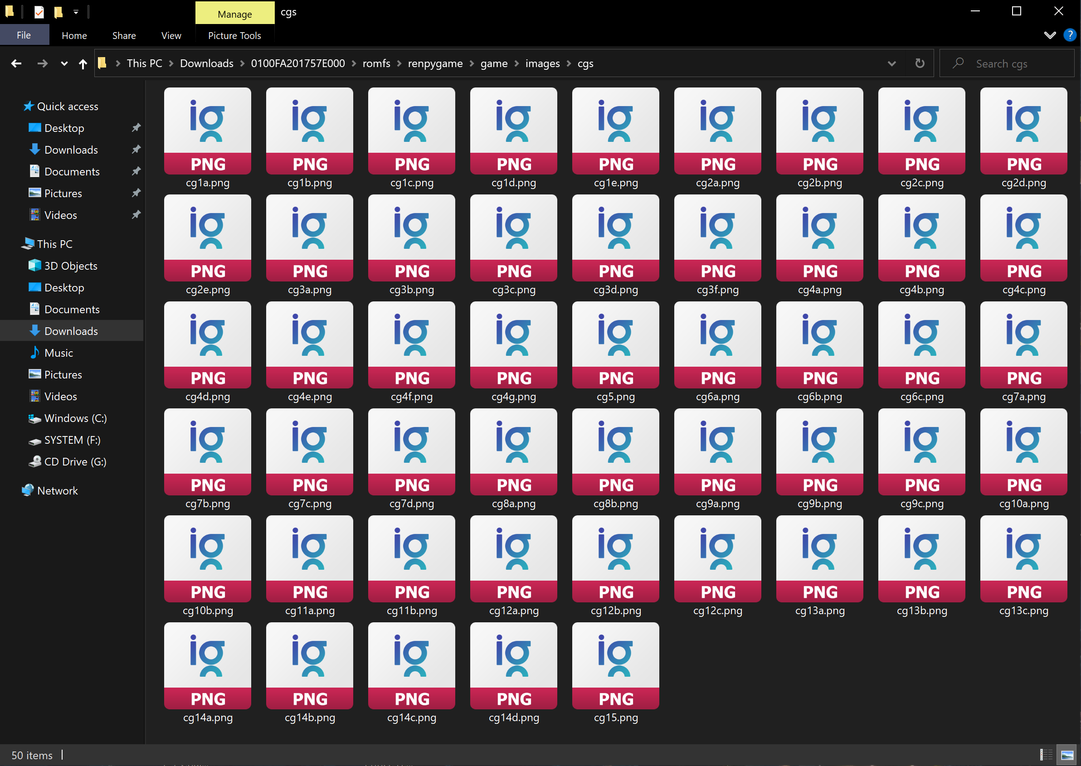Click This PC in the address bar
This screenshot has width=1081, height=766.
(x=144, y=63)
